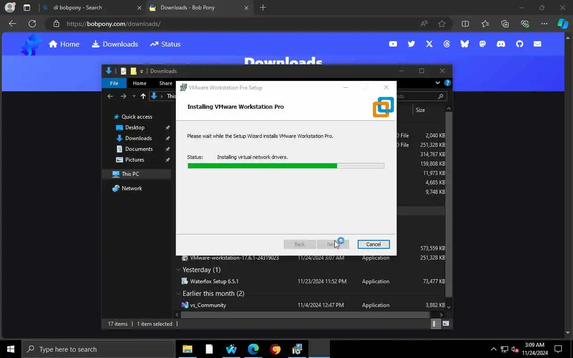
Task: Open Explorer help question mark
Action: tap(447, 83)
